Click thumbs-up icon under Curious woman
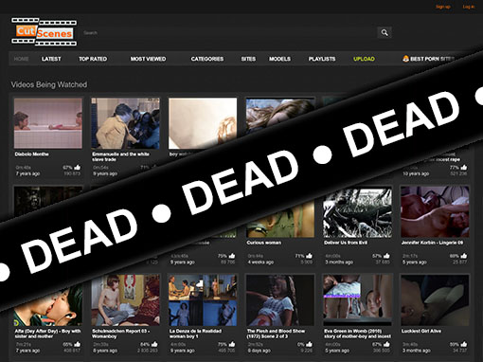Screen dimensions: 483x362 click(309, 256)
